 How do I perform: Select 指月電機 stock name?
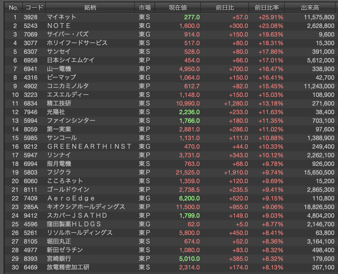tap(59, 164)
